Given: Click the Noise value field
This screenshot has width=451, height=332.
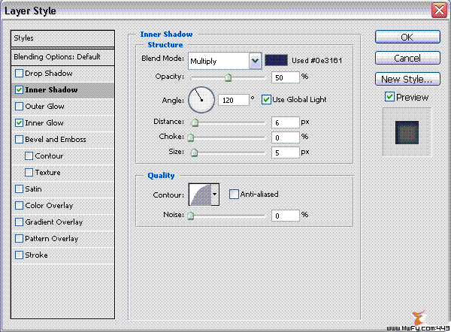Looking at the screenshot, I should click(x=286, y=216).
